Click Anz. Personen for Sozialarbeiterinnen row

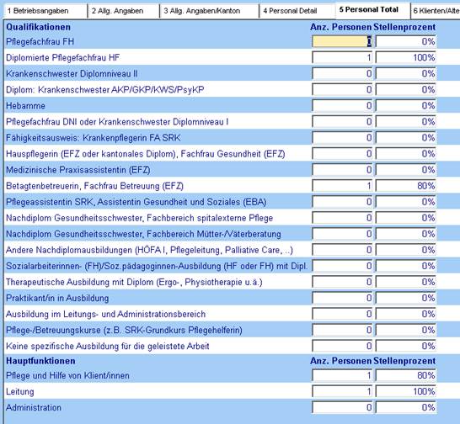click(342, 266)
